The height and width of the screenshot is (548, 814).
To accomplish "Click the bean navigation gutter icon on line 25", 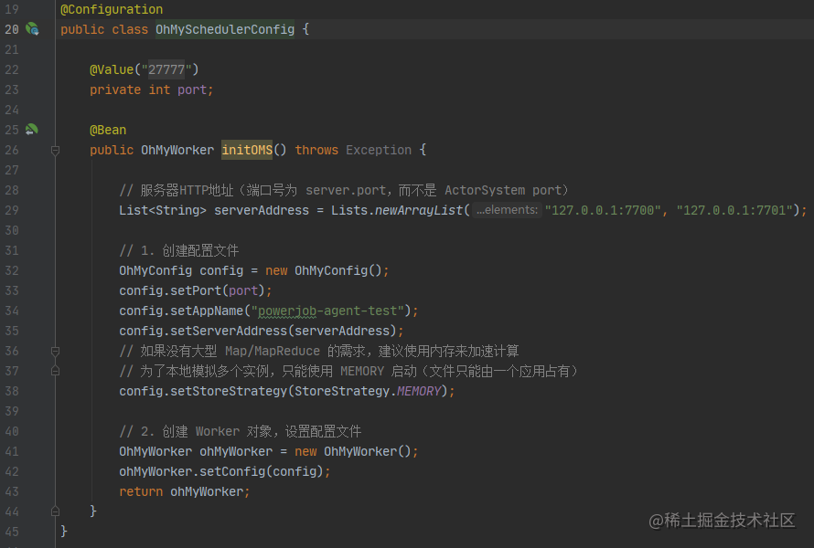I will (32, 129).
